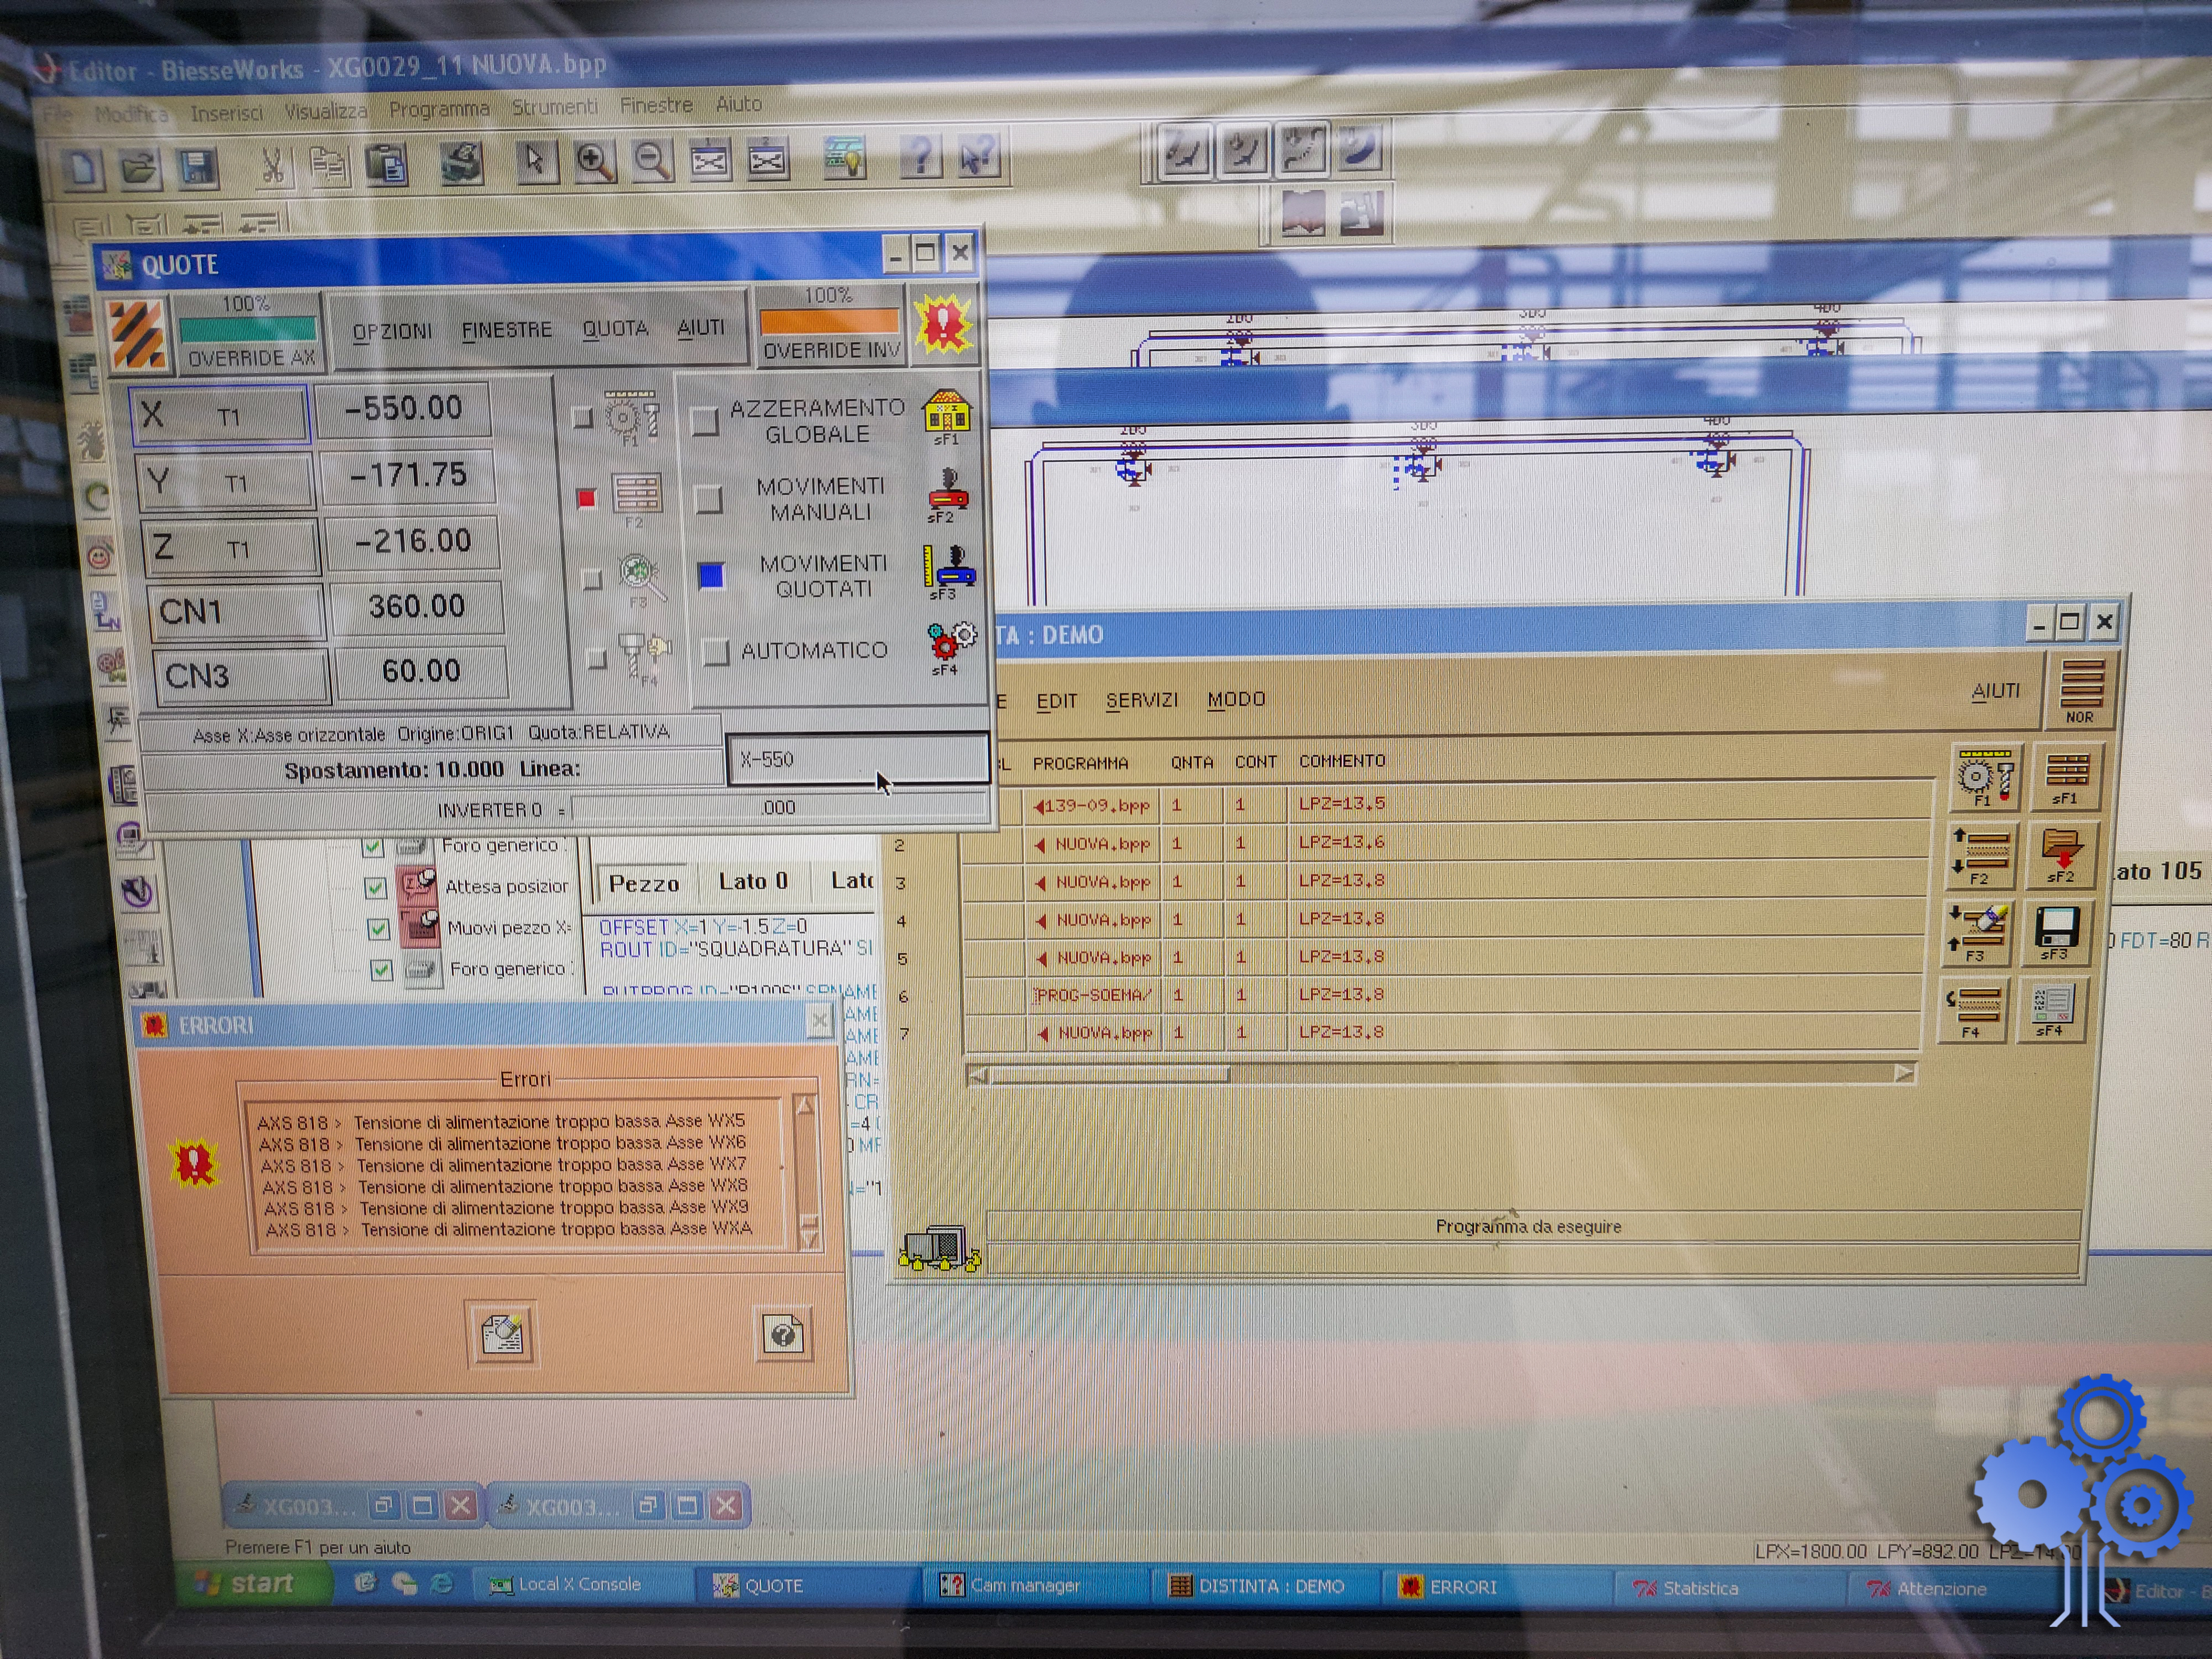Select the Y T1 axis button
Screen dimensions: 2212x1659
coord(226,482)
